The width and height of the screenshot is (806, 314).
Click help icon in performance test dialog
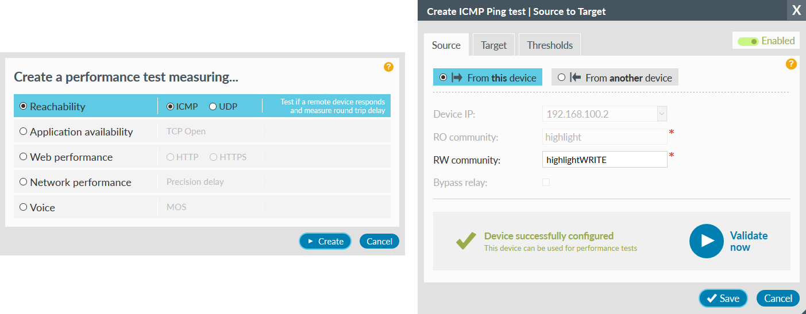point(388,67)
